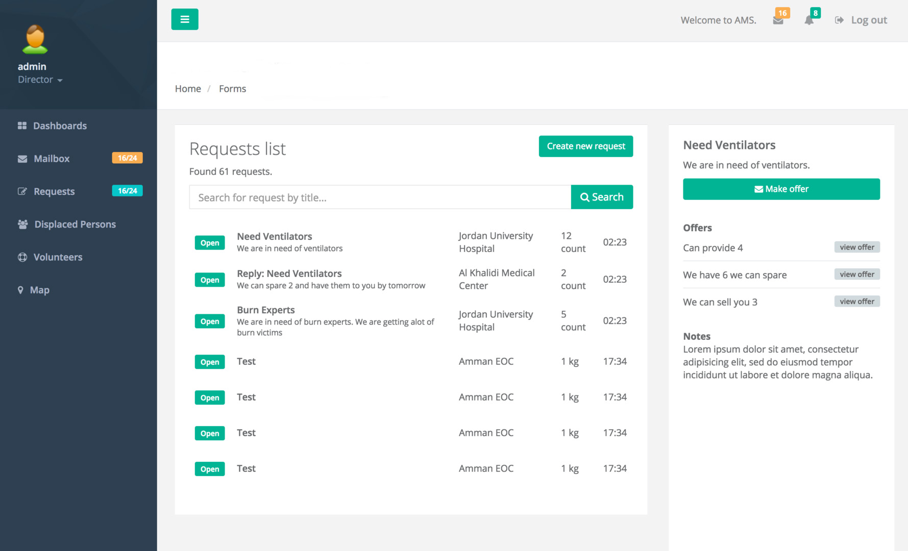Click the blue 16/24 Requests badge
The height and width of the screenshot is (551, 908).
[127, 191]
